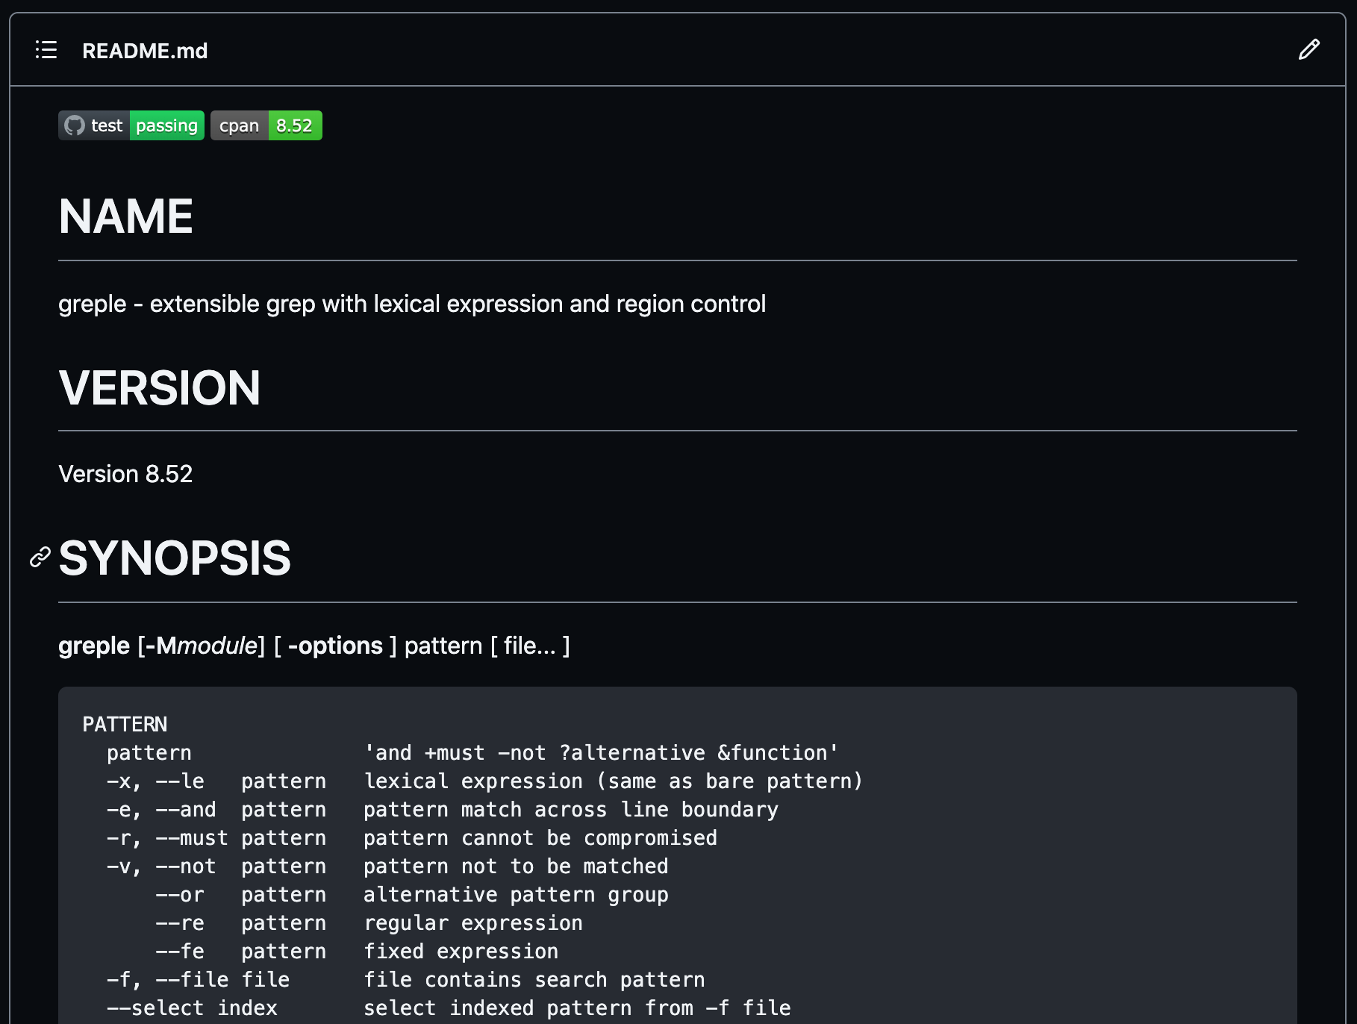Image resolution: width=1357 pixels, height=1024 pixels.
Task: Click the SYNOPSIS section heading
Action: [175, 558]
